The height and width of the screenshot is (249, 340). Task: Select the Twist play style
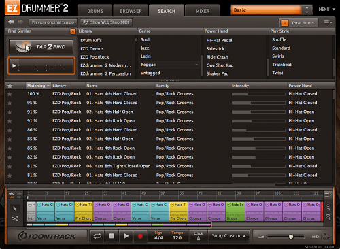[x=277, y=73]
